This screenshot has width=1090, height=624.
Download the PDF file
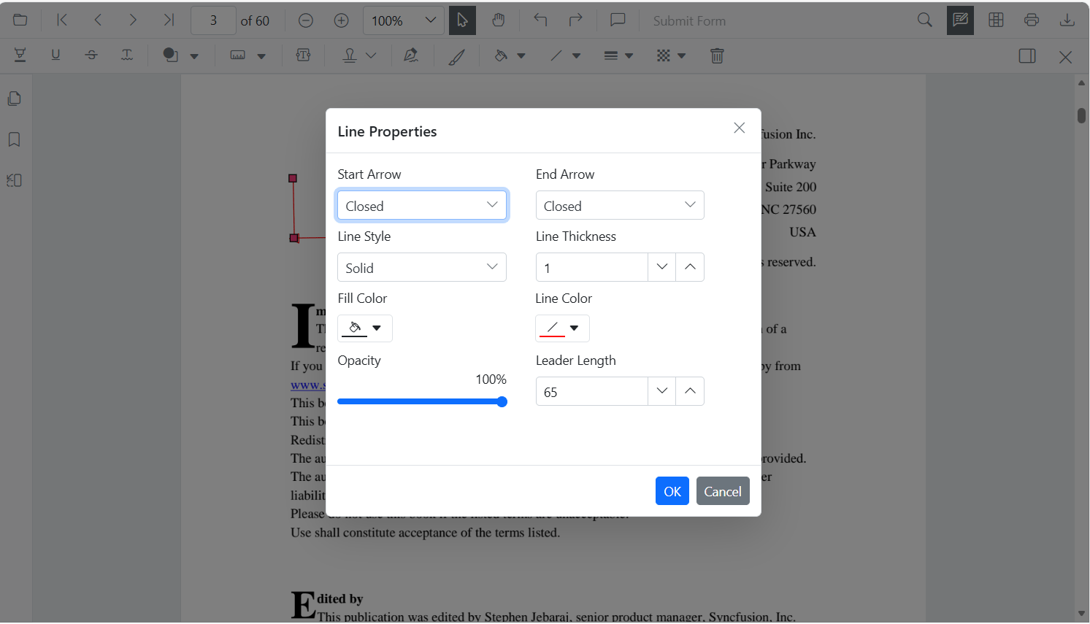1067,20
